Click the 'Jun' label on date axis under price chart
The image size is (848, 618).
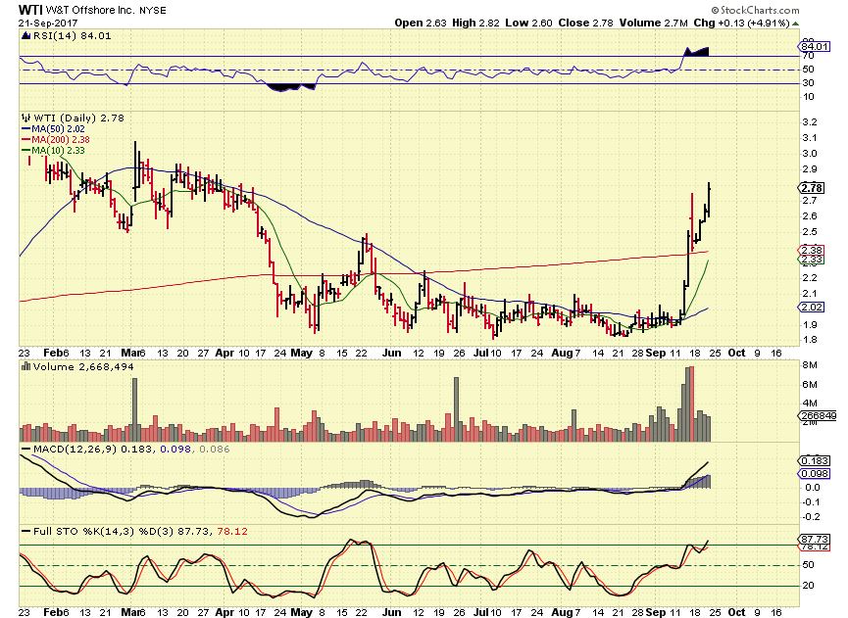click(391, 353)
